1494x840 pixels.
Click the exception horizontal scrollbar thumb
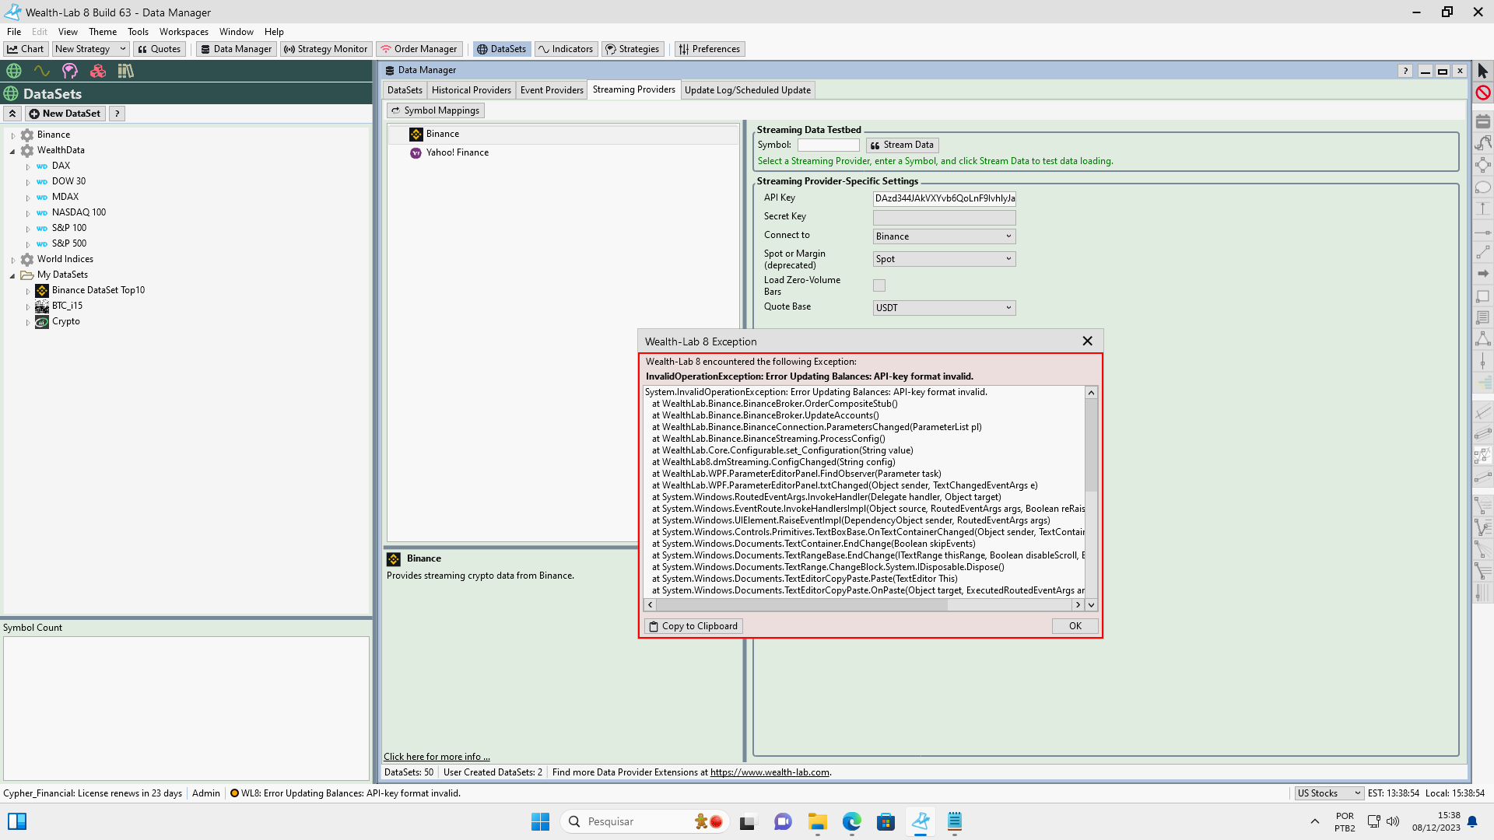pyautogui.click(x=801, y=604)
